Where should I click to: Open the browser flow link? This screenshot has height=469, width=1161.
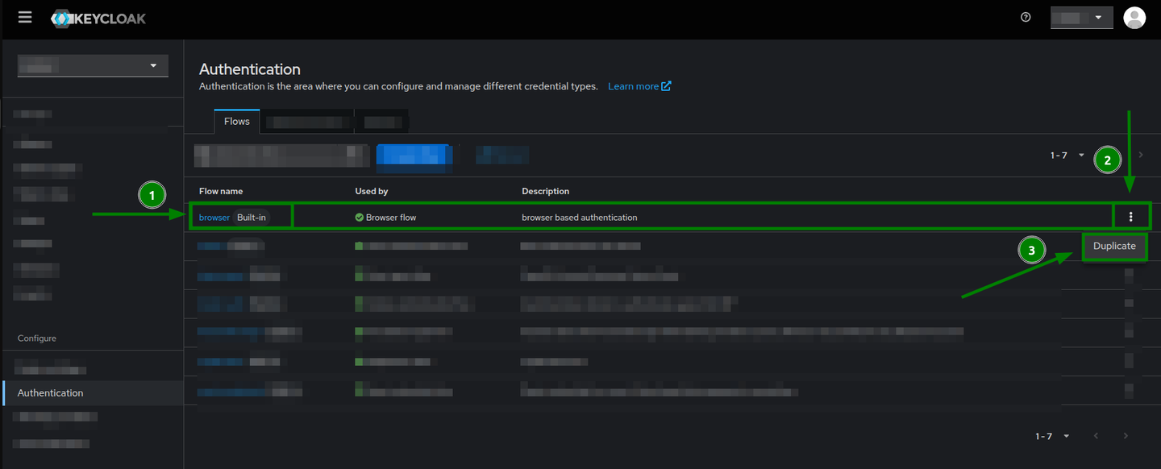point(214,216)
